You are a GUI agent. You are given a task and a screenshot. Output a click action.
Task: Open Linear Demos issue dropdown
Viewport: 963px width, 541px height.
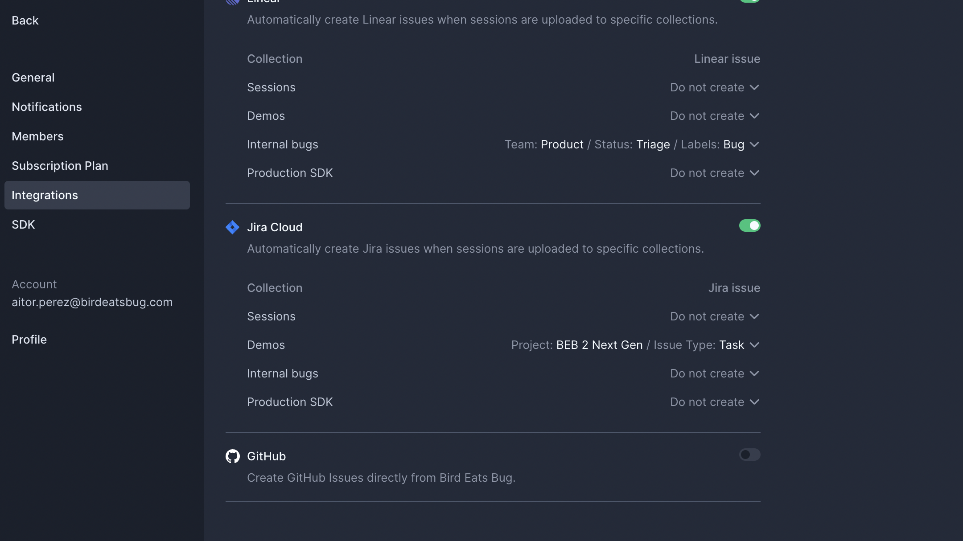tap(715, 116)
